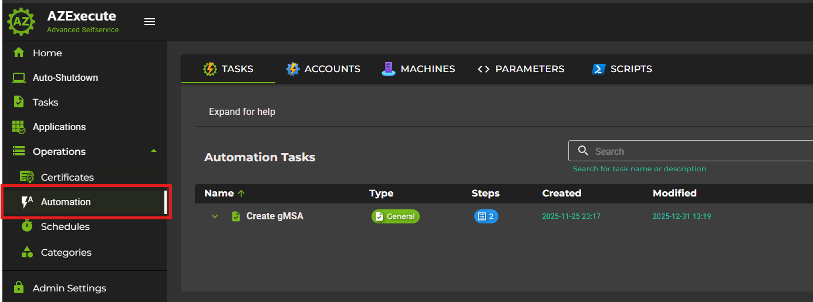Image resolution: width=813 pixels, height=302 pixels.
Task: Sort by the Modified column header
Action: 674,193
